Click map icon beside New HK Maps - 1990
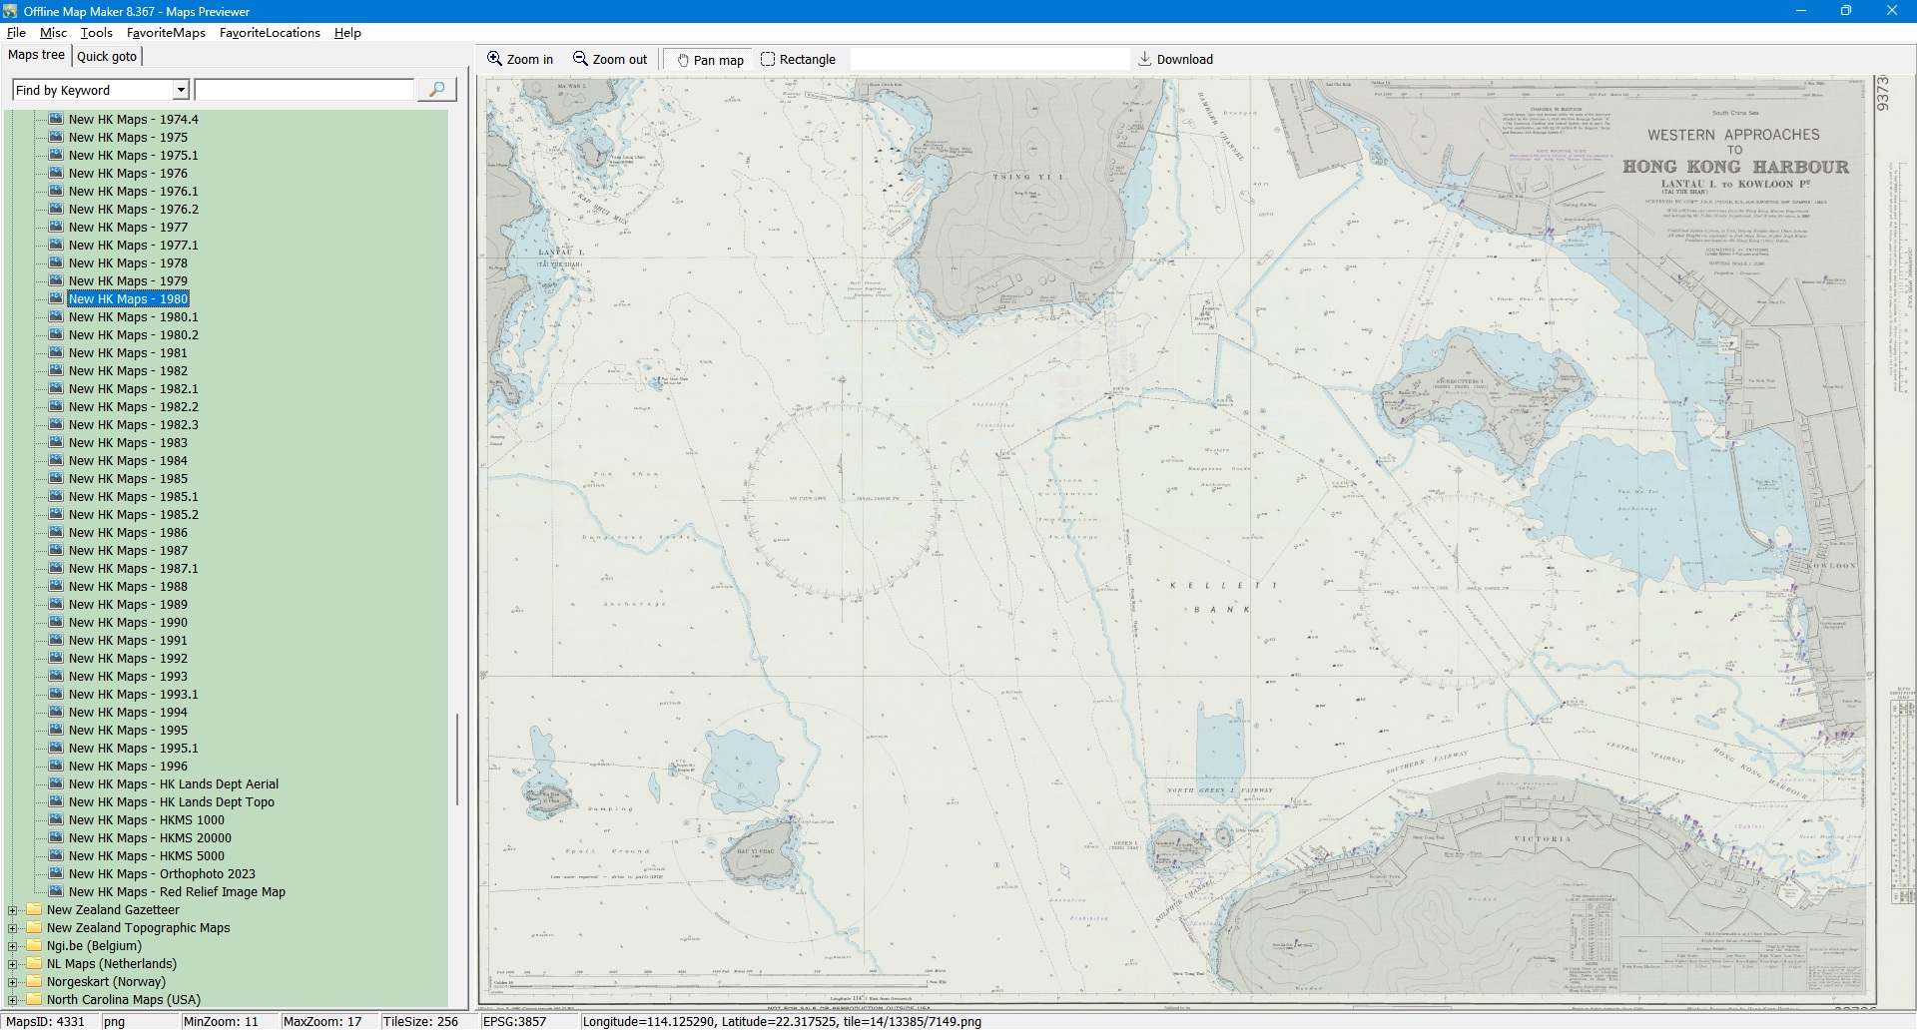 click(x=56, y=623)
